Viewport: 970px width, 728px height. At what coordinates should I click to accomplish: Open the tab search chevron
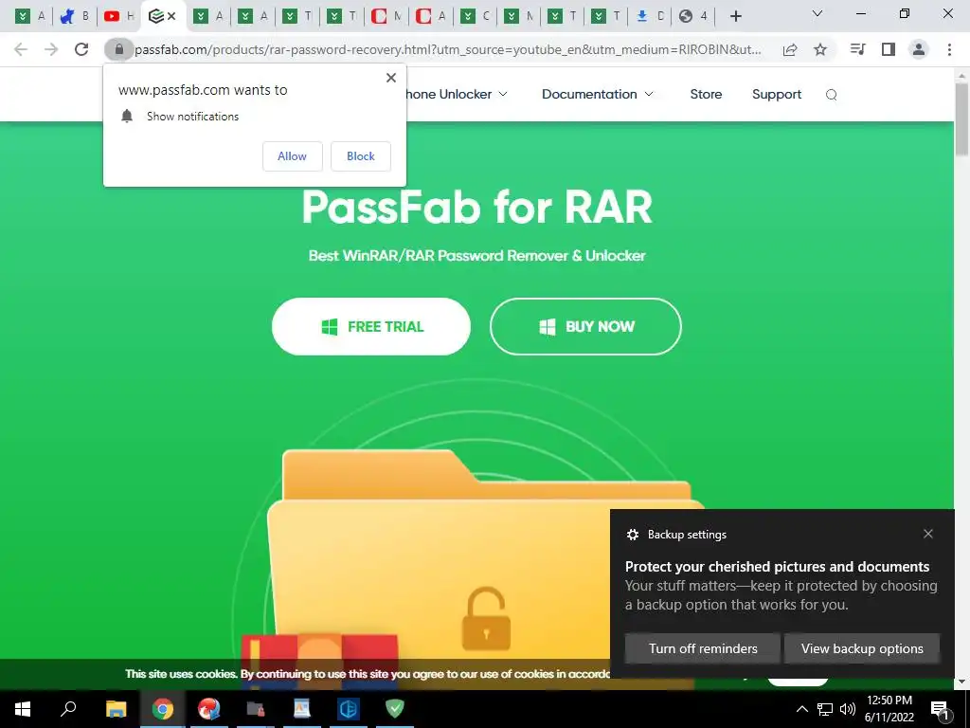pyautogui.click(x=817, y=13)
